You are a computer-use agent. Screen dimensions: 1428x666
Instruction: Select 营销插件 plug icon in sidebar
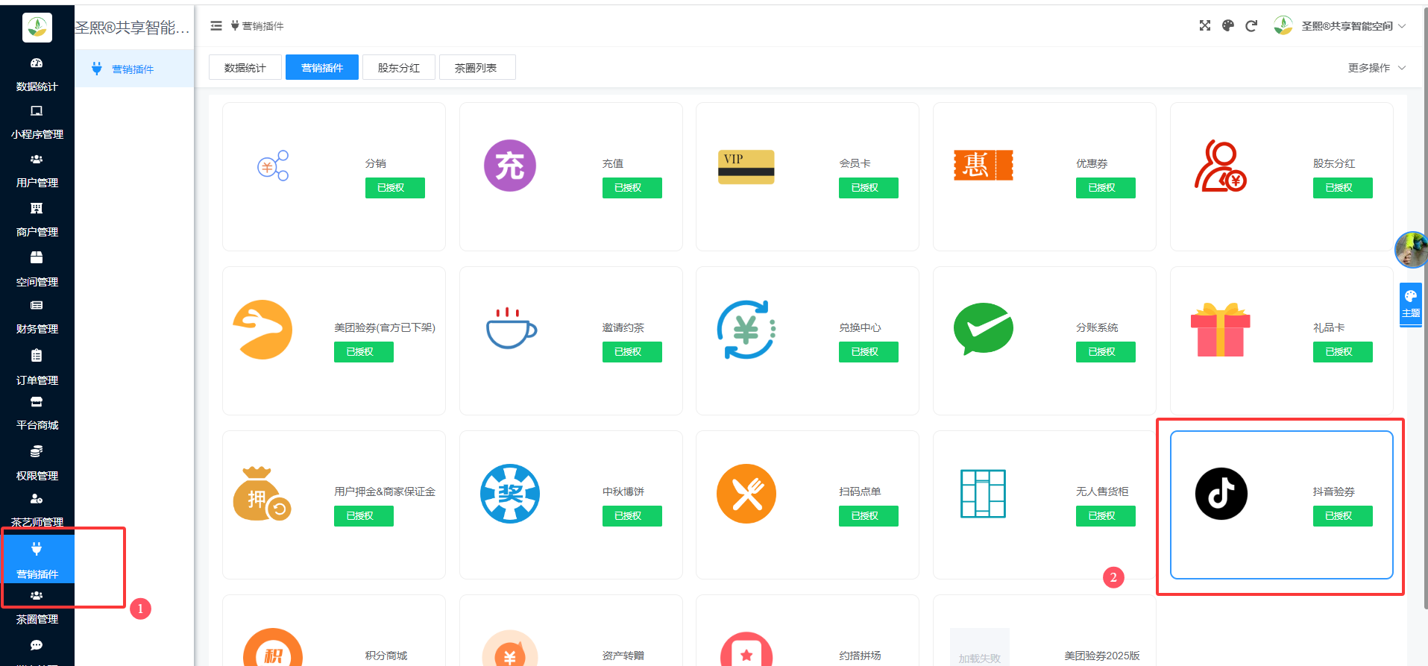click(37, 550)
